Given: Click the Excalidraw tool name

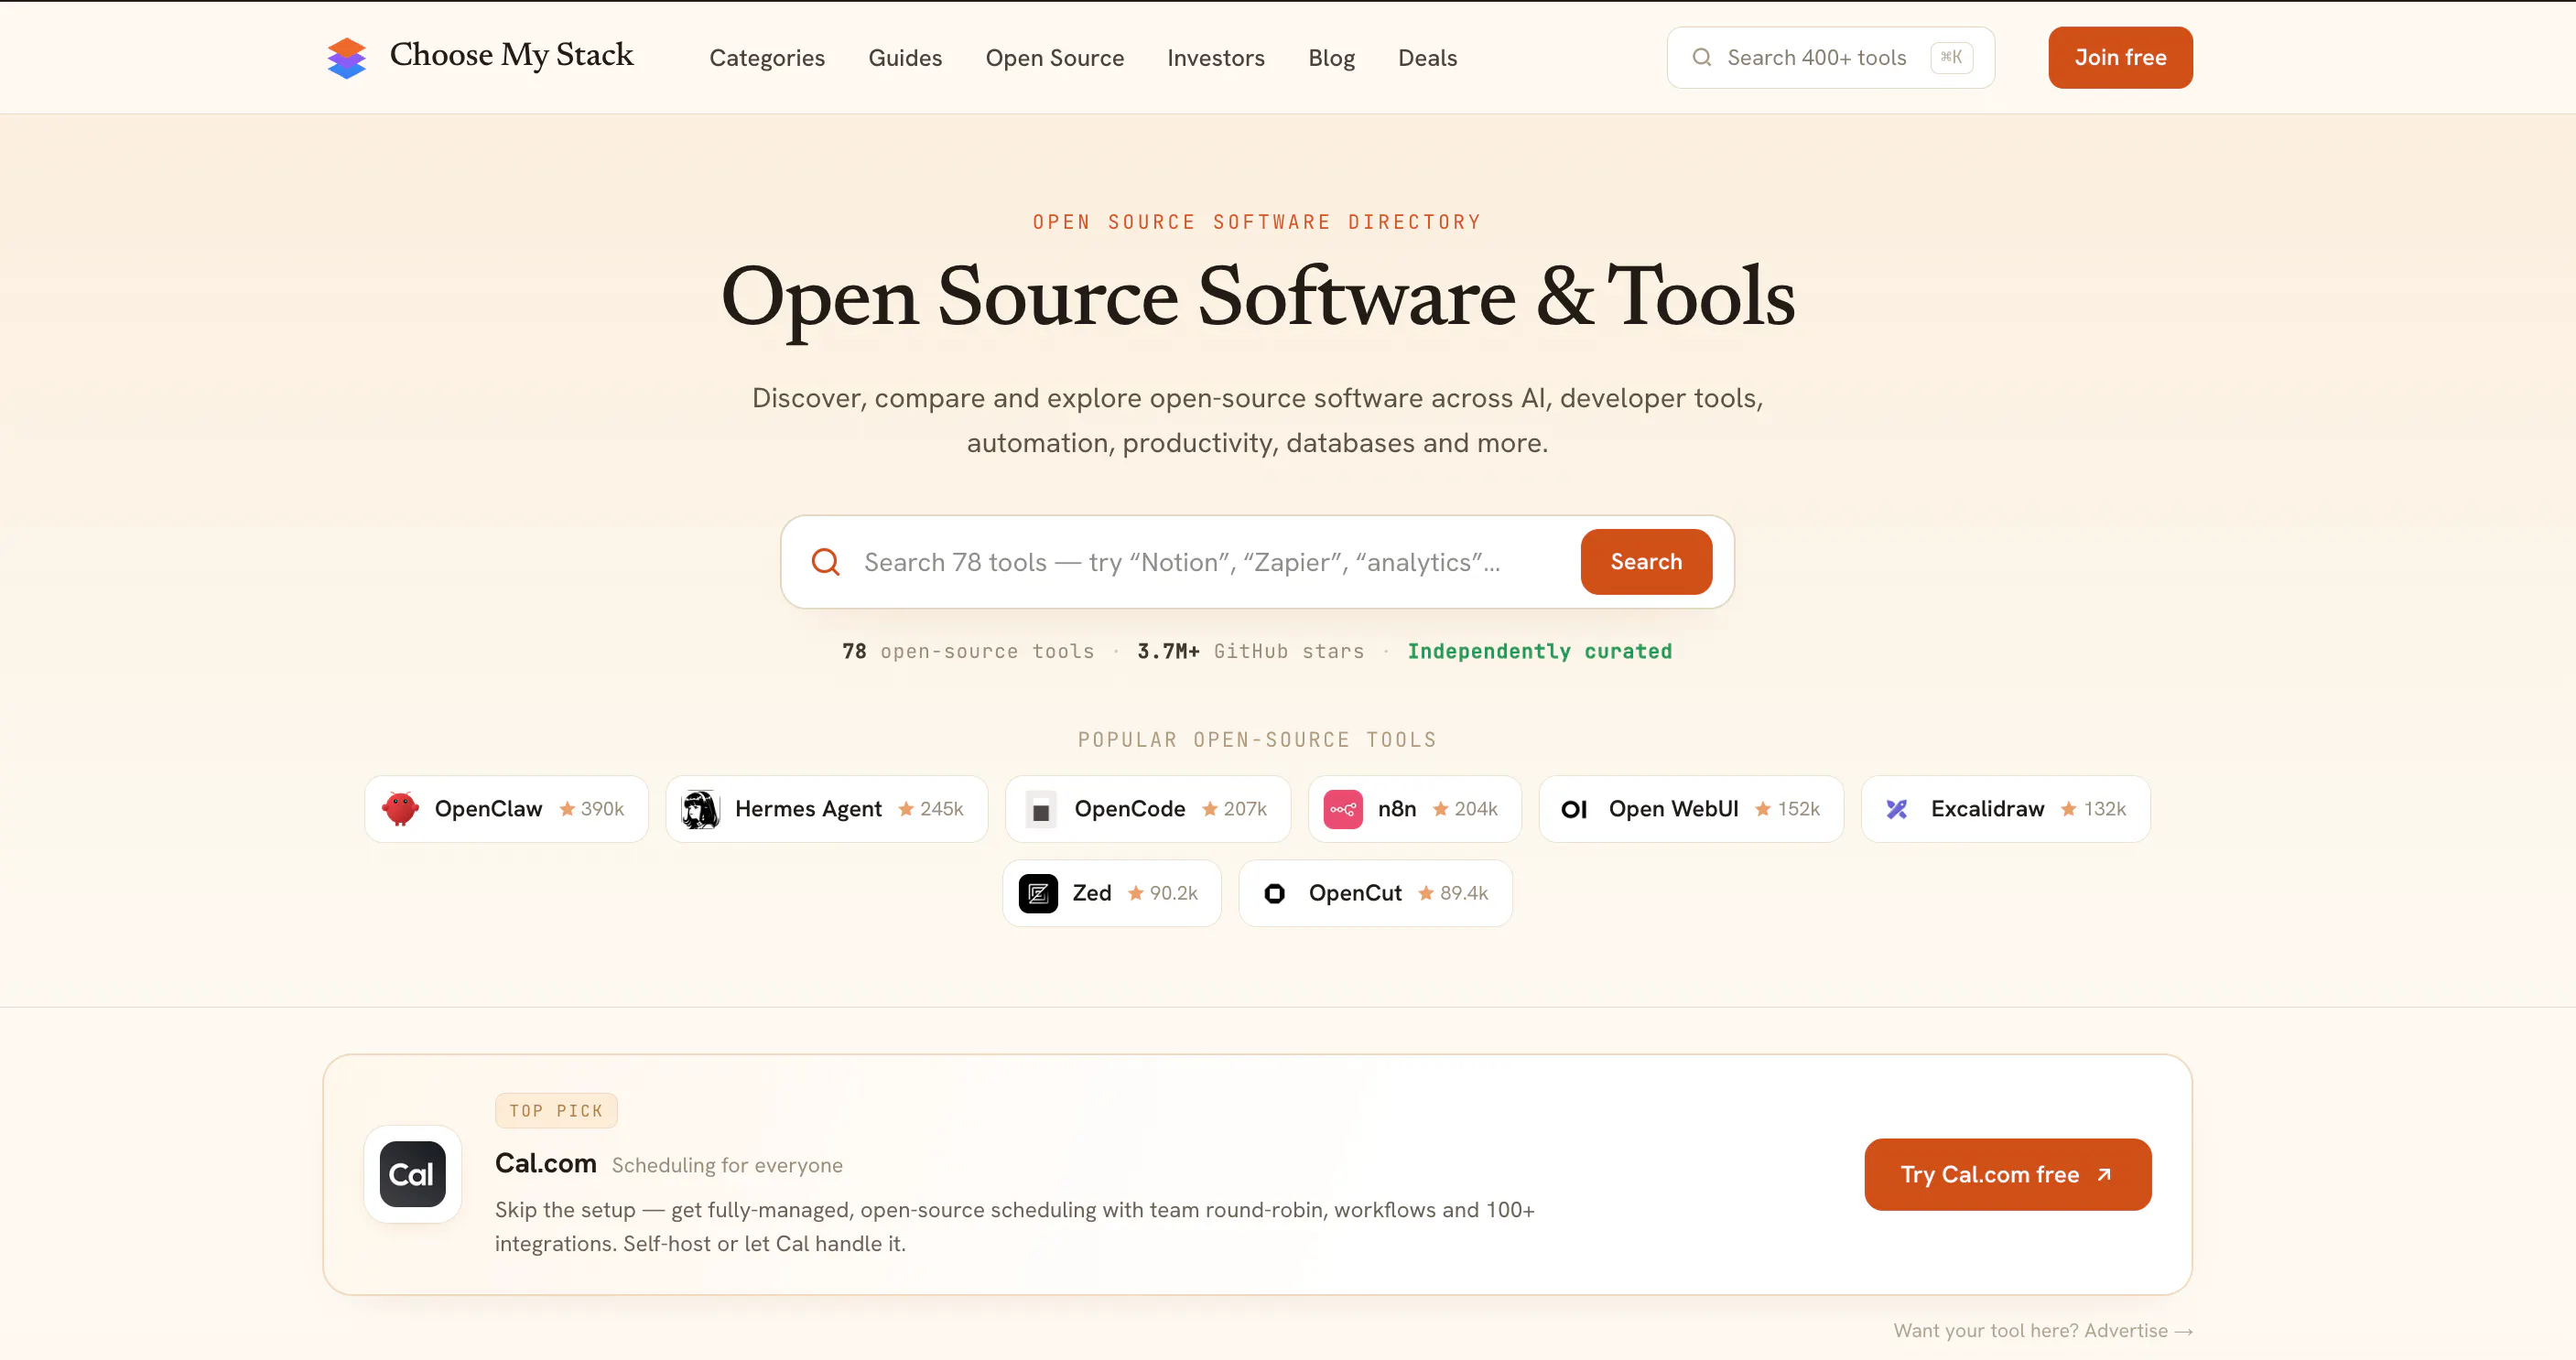Looking at the screenshot, I should 1988,809.
